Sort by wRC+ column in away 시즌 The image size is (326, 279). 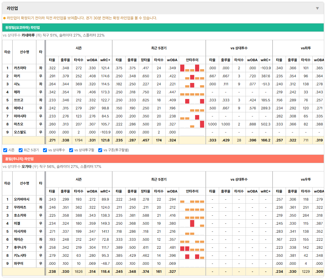pyautogui.click(x=105, y=60)
